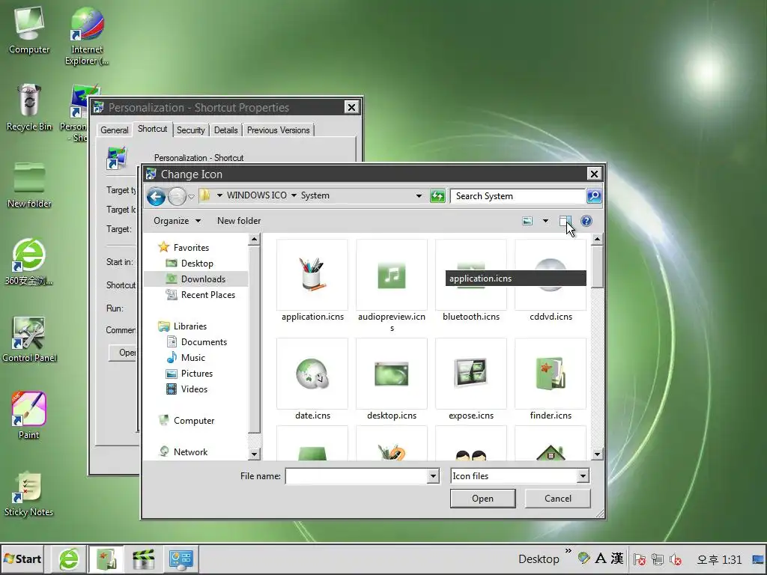Click the Back arrow in Change Icon dialog
This screenshot has height=575, width=767.
click(156, 197)
